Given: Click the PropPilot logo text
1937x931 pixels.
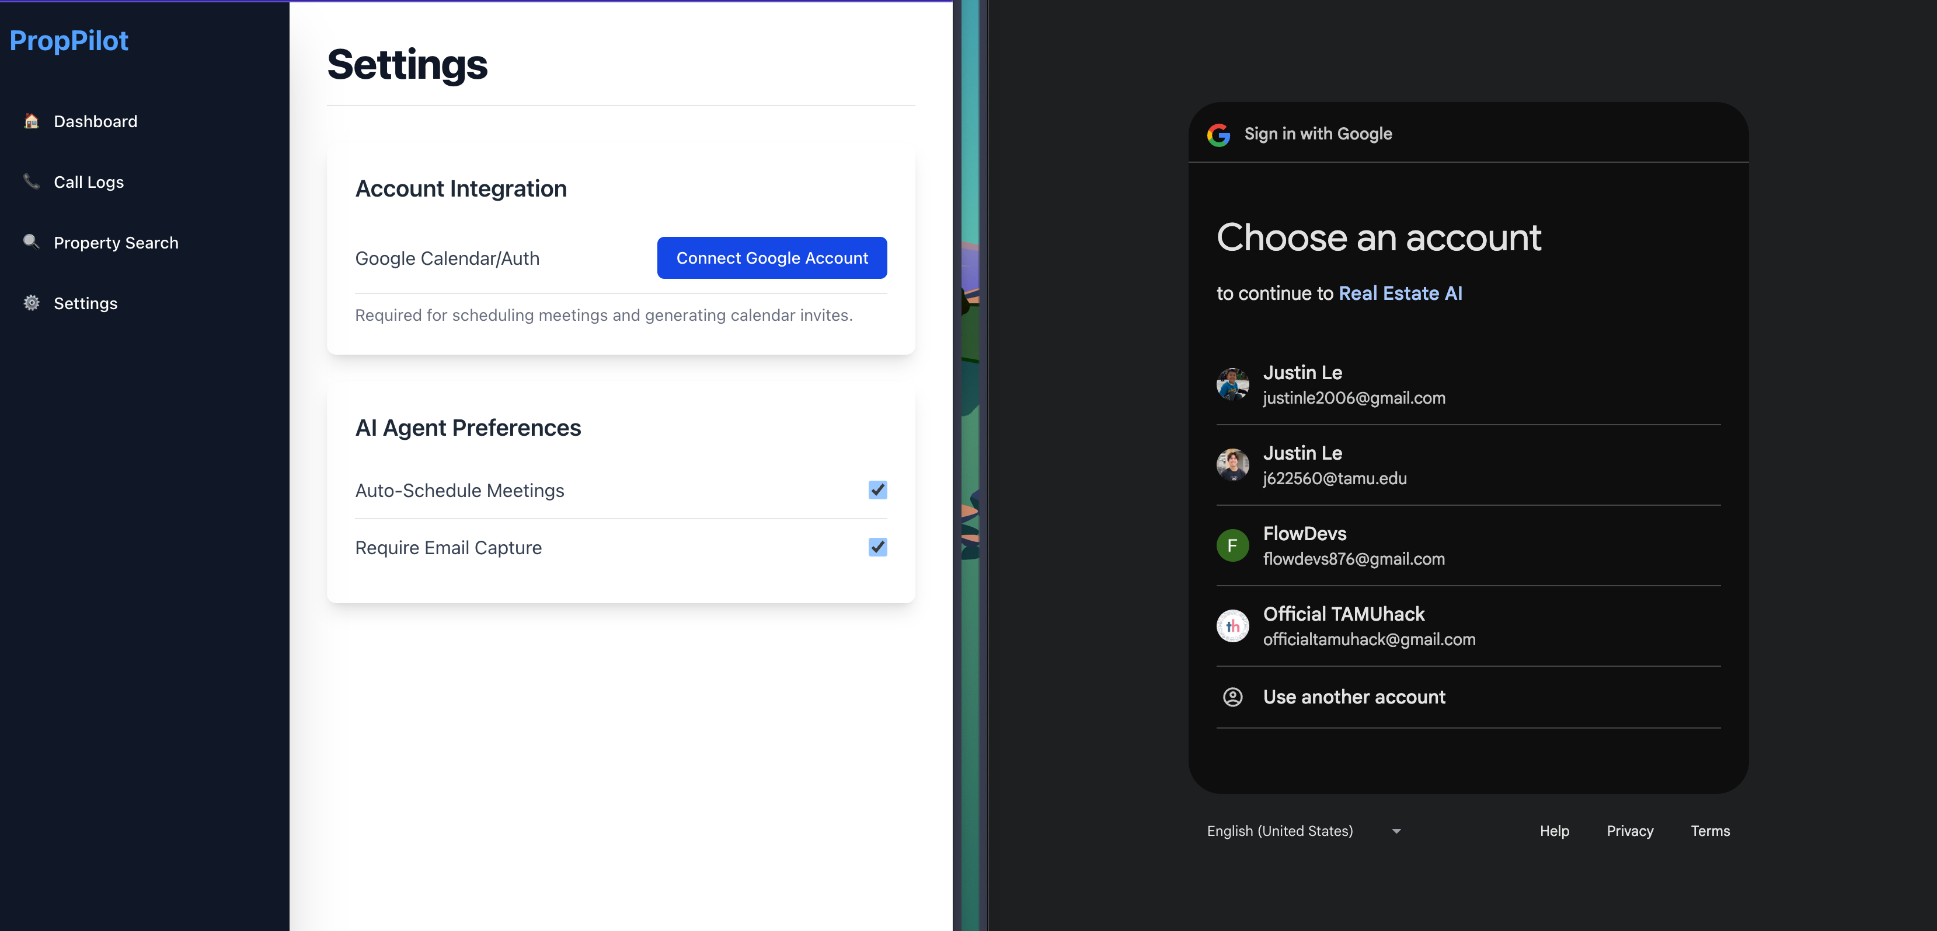Looking at the screenshot, I should [69, 41].
